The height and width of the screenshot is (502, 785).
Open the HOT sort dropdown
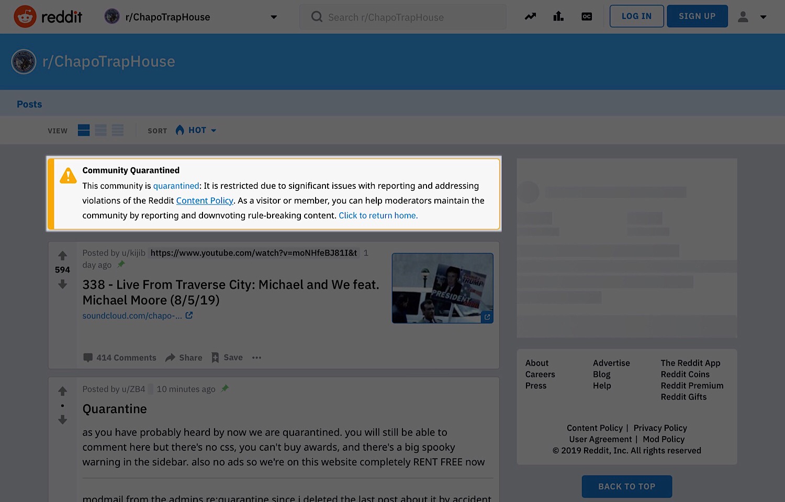click(x=196, y=130)
